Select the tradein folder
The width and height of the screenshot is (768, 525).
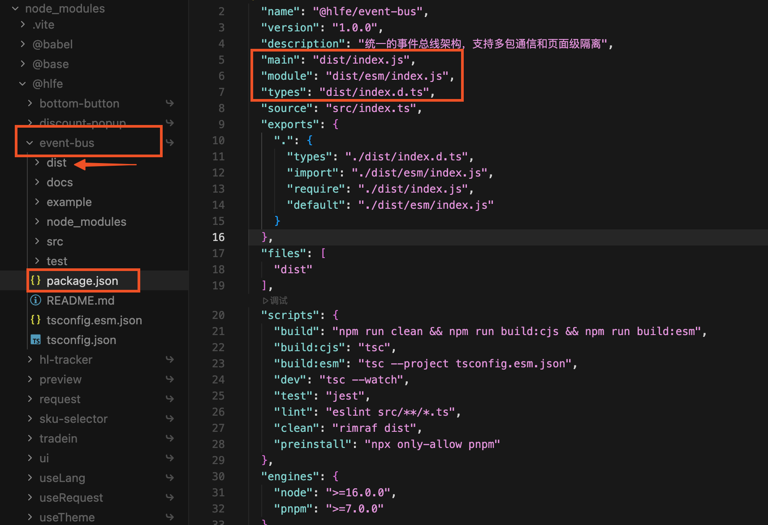[x=58, y=439]
